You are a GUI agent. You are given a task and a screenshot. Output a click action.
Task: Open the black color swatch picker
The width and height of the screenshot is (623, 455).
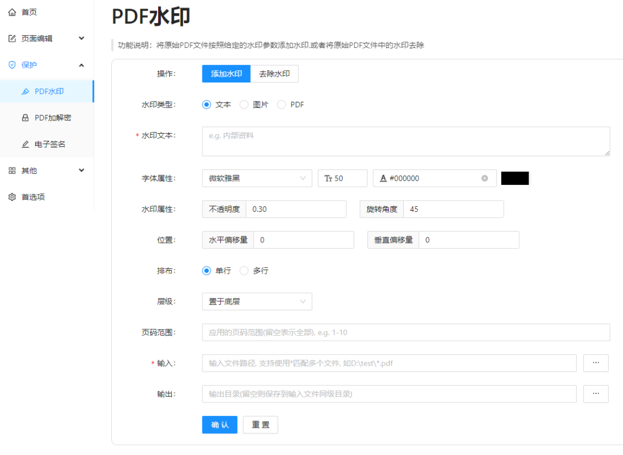tap(515, 179)
